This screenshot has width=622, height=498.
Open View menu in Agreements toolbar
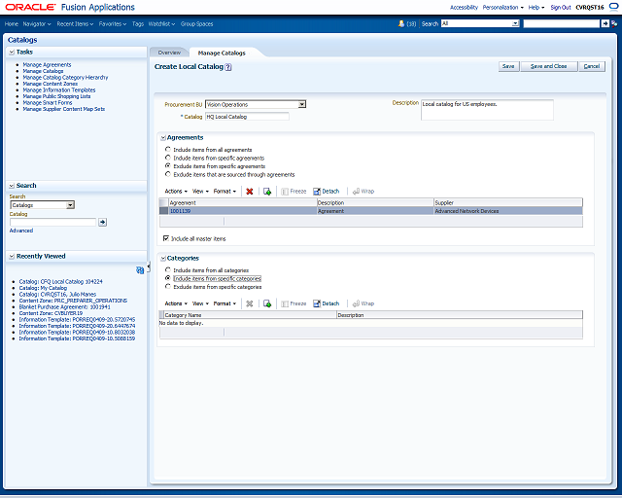200,192
